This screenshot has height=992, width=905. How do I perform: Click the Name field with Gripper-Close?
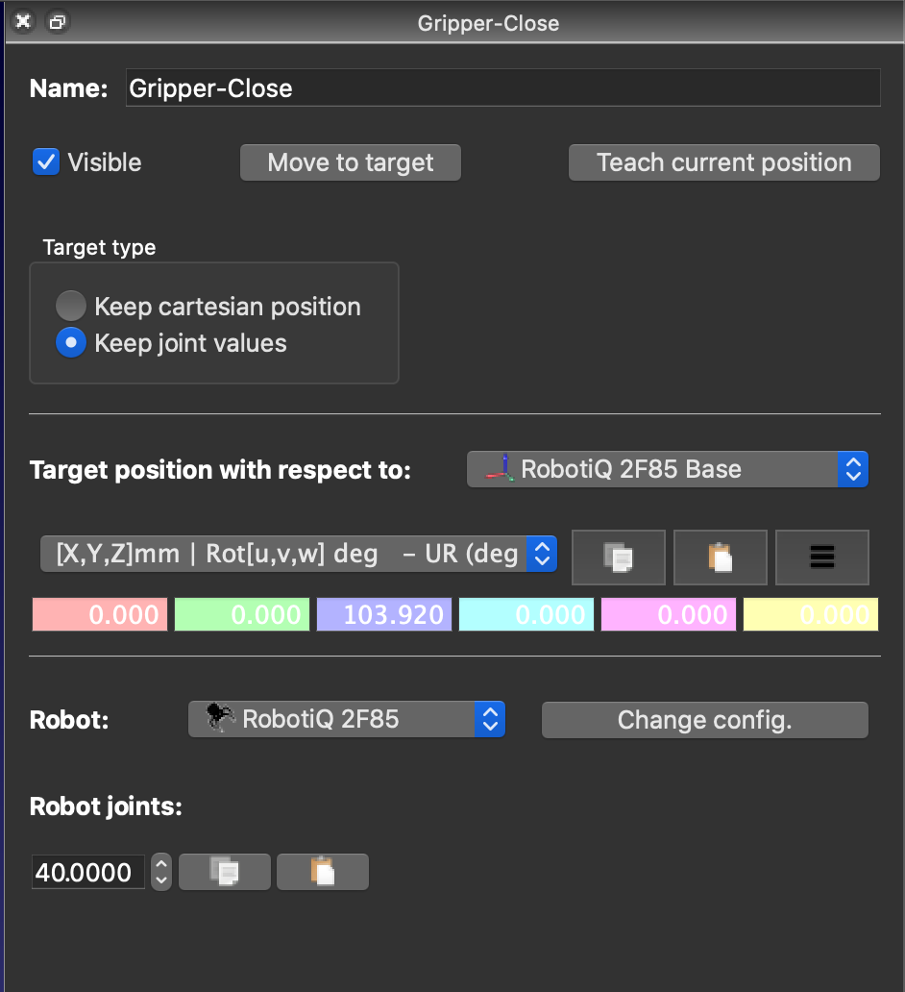click(x=502, y=88)
